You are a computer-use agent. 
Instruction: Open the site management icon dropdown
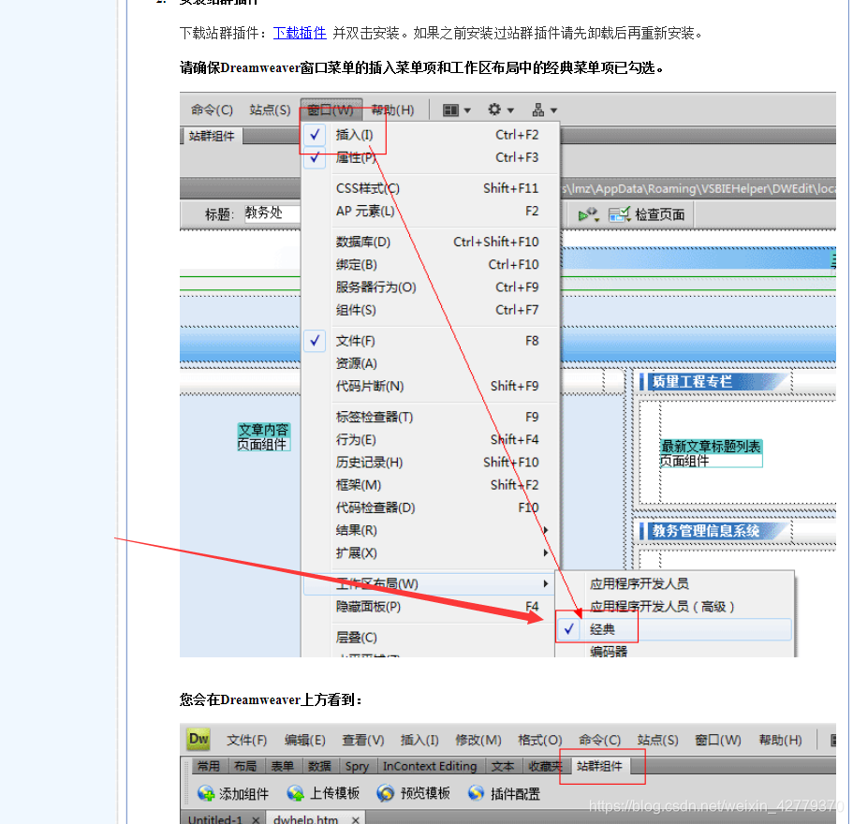click(x=545, y=110)
